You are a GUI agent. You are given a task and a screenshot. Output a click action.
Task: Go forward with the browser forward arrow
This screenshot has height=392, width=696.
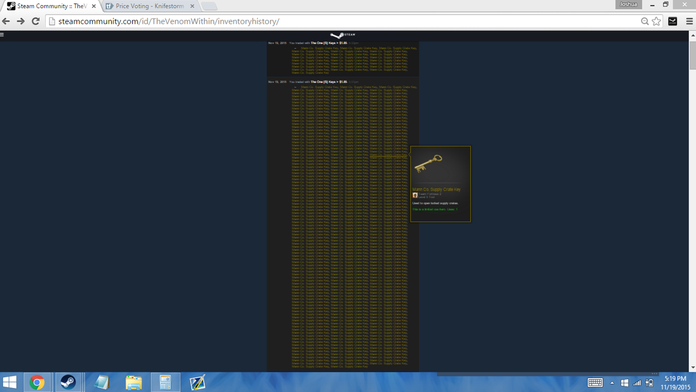pos(21,21)
